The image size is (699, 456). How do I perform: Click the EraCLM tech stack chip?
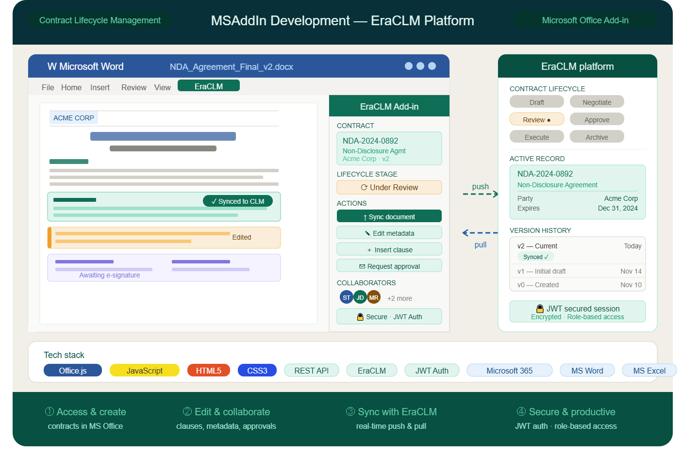coord(372,371)
